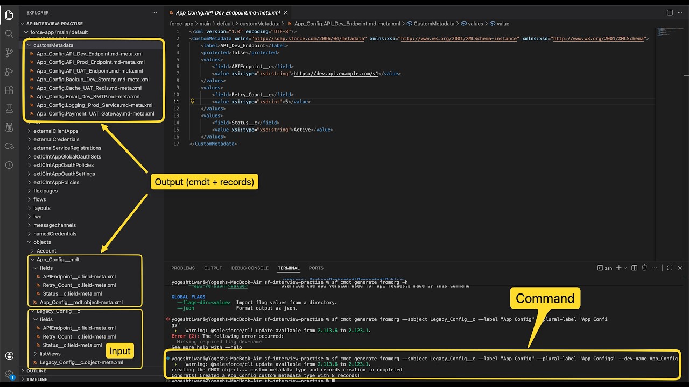Switch to the DEBUG CONSOLE tab

[250, 268]
